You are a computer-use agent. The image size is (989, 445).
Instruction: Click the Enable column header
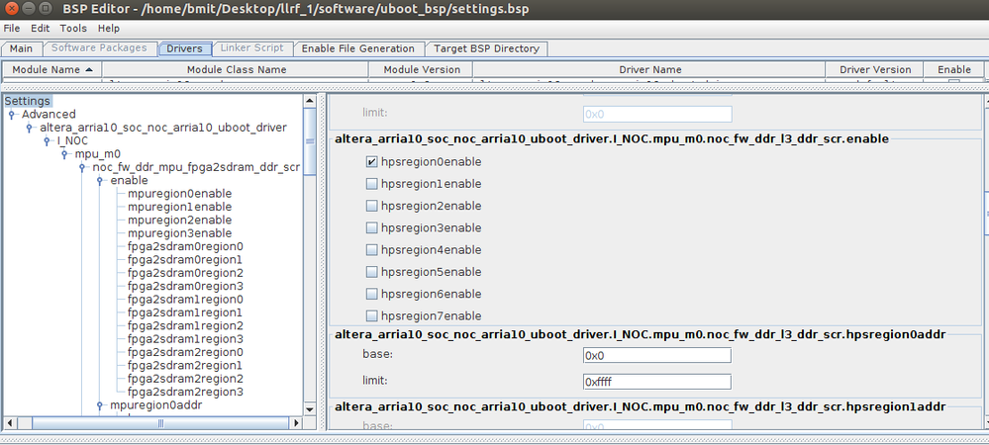pyautogui.click(x=953, y=69)
